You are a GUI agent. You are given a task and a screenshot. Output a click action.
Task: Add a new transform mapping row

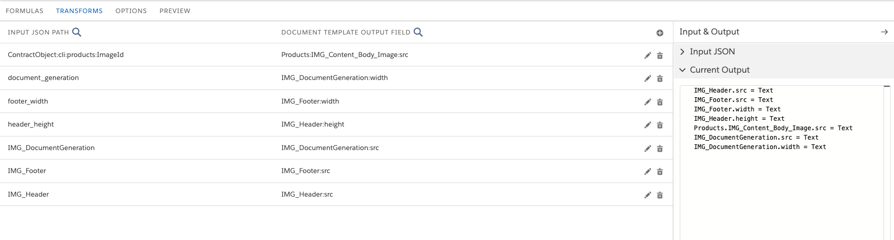(x=660, y=33)
